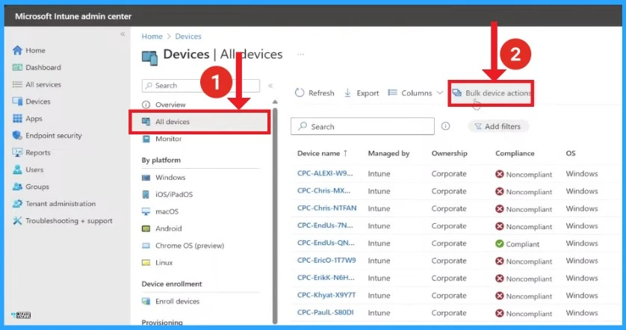Viewport: 626px width, 330px height.
Task: Click the Tenant administration icon
Action: pyautogui.click(x=17, y=204)
